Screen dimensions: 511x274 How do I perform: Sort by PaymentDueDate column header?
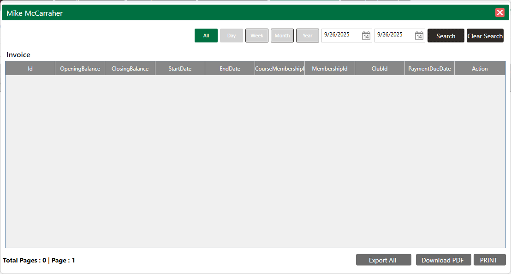(x=429, y=69)
